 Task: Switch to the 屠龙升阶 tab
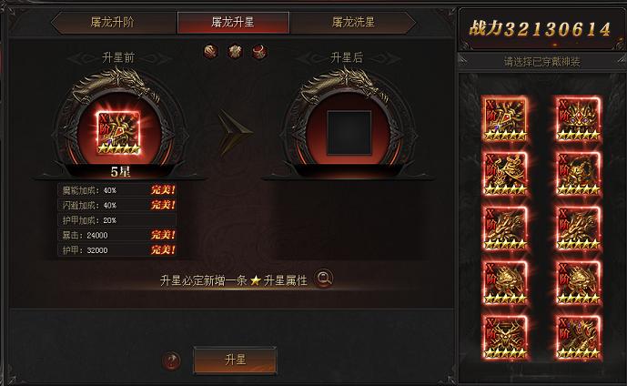(114, 23)
